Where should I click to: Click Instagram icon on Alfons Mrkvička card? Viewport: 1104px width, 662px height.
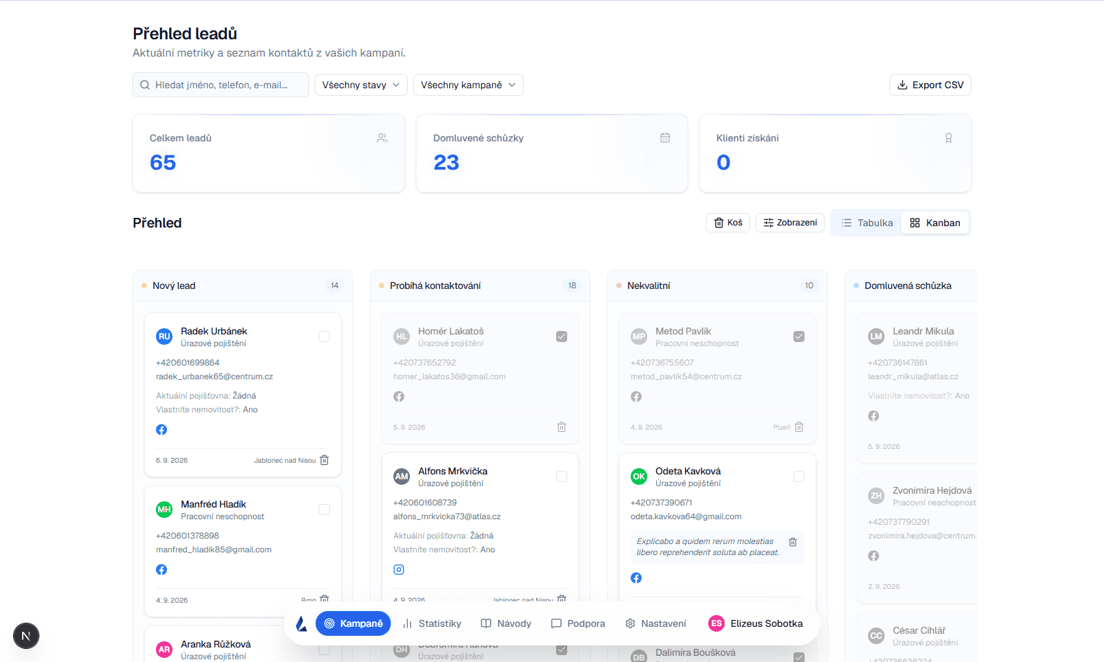pos(399,570)
